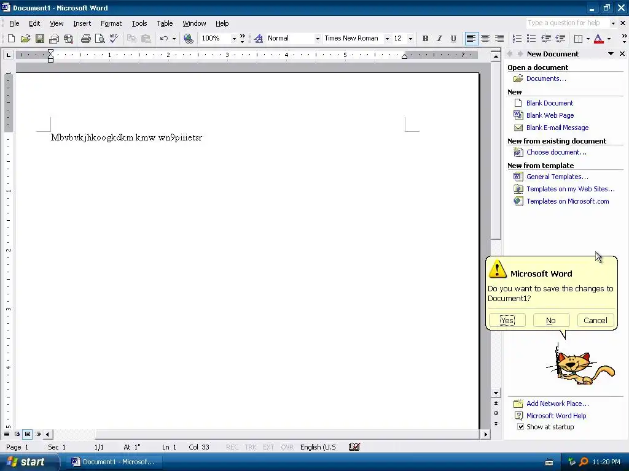This screenshot has height=471, width=629.
Task: Click the Bullets list icon
Action: (x=531, y=39)
